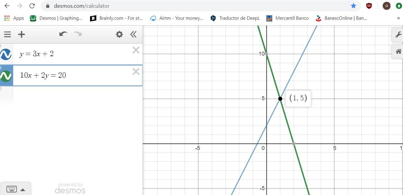
Task: Click the home Default Viewport button
Action: 398,51
